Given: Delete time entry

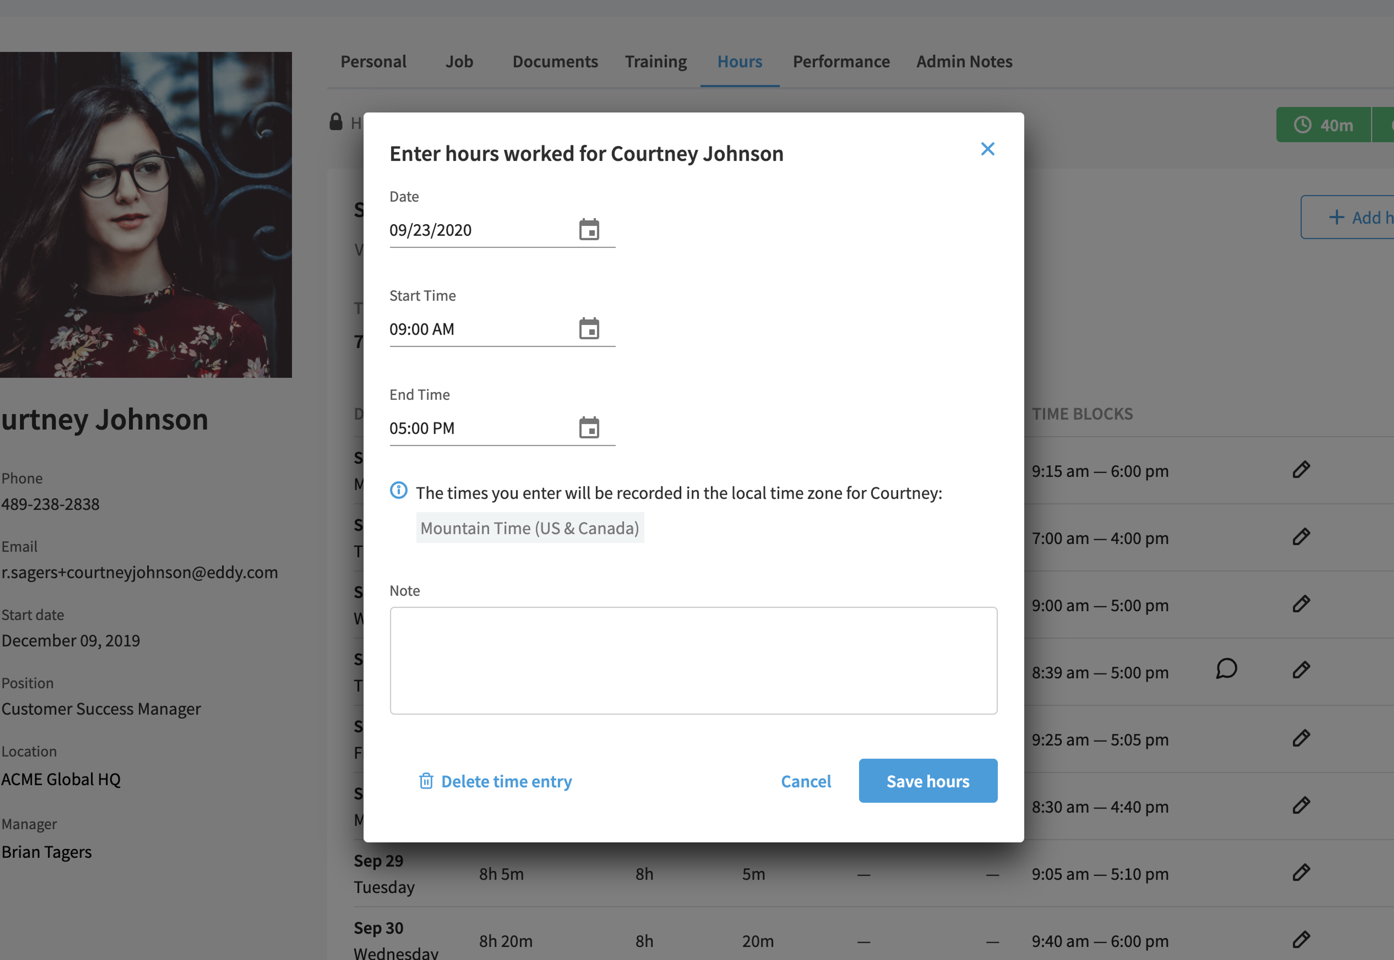Looking at the screenshot, I should (x=495, y=781).
